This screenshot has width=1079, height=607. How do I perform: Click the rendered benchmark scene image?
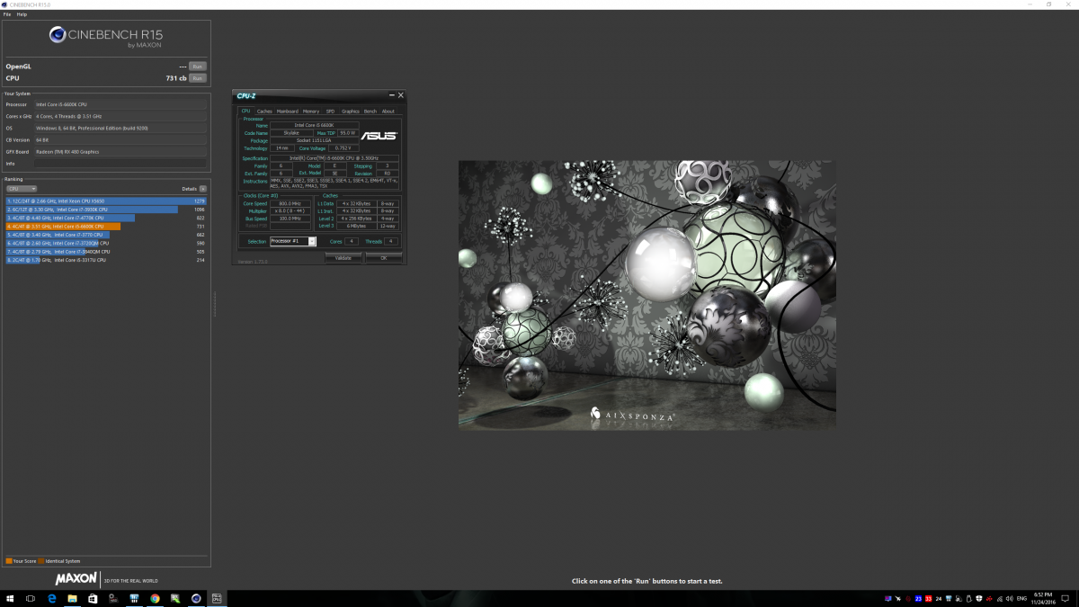point(647,294)
